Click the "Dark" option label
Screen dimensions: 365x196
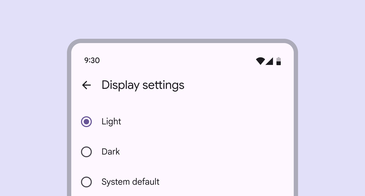click(111, 152)
